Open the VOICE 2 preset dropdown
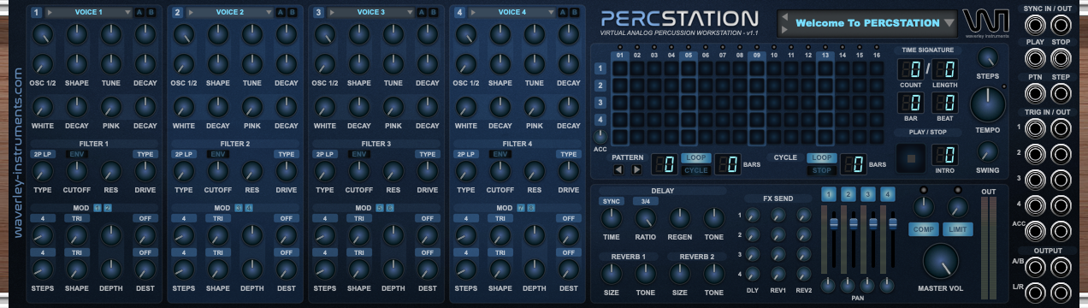Image resolution: width=1088 pixels, height=308 pixels. pyautogui.click(x=269, y=13)
